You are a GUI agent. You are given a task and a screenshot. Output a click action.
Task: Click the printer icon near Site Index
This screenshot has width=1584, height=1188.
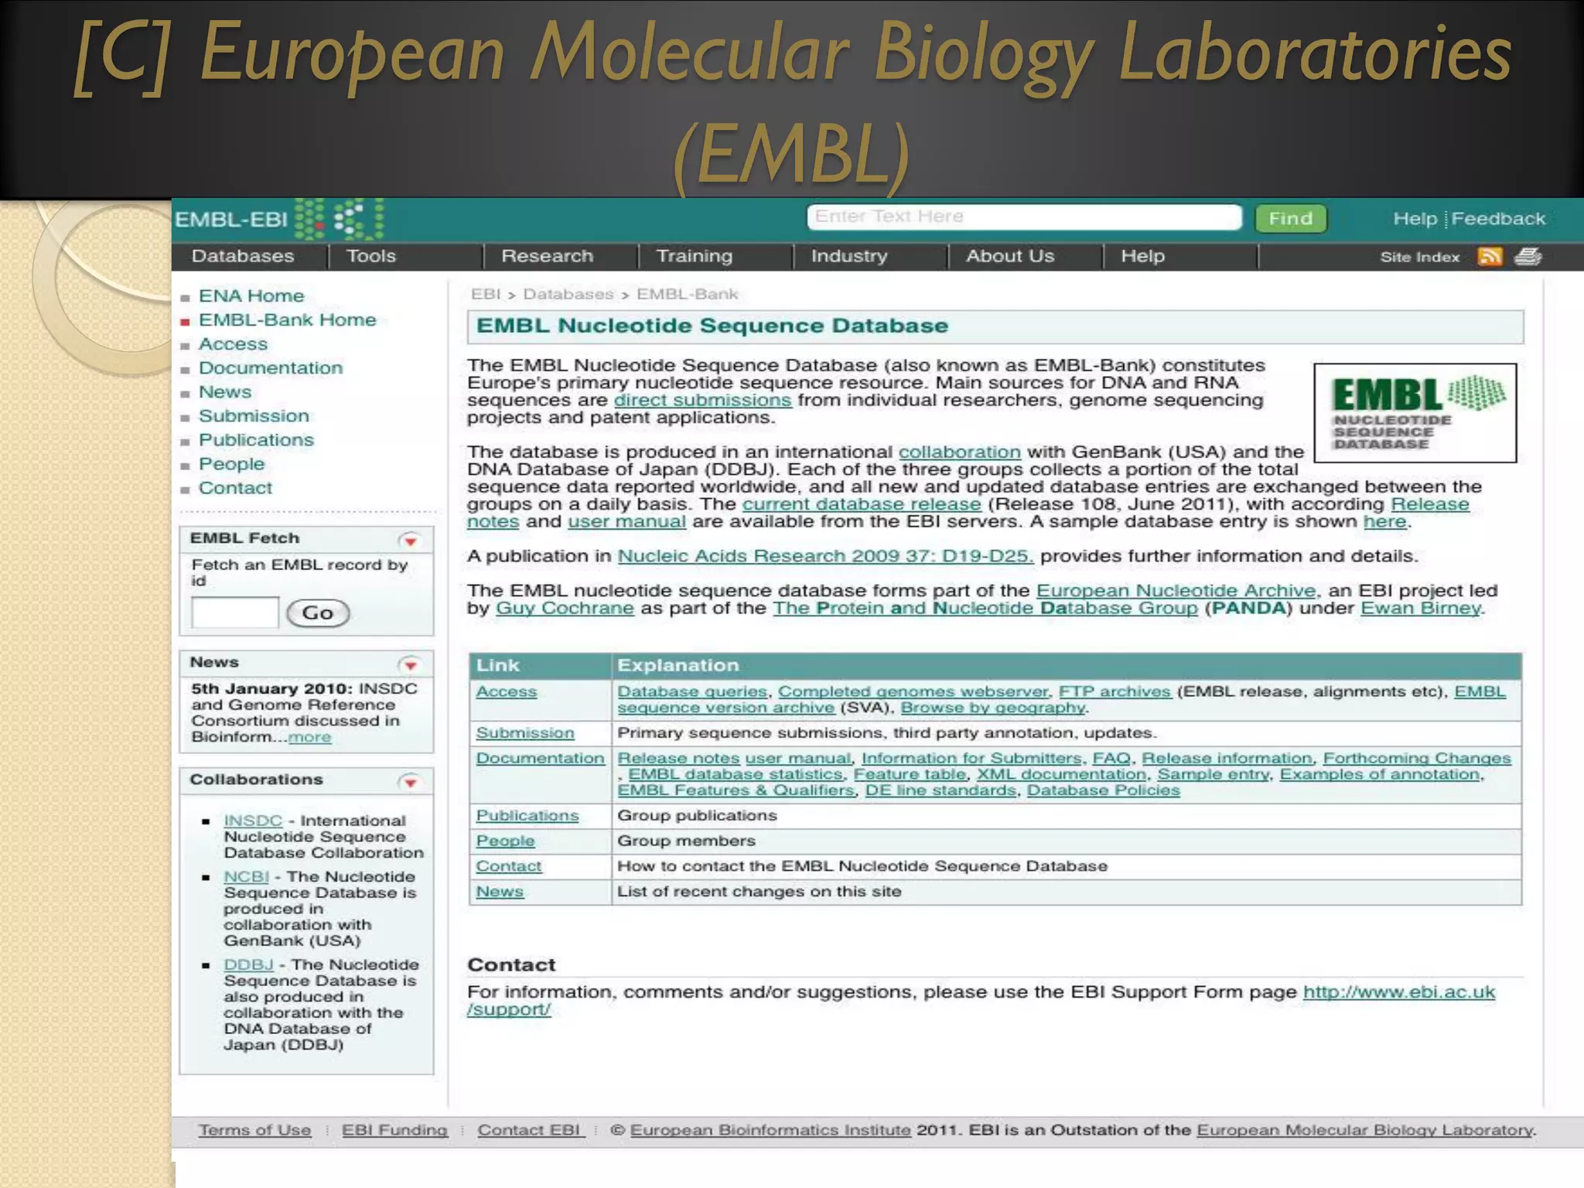tap(1528, 257)
